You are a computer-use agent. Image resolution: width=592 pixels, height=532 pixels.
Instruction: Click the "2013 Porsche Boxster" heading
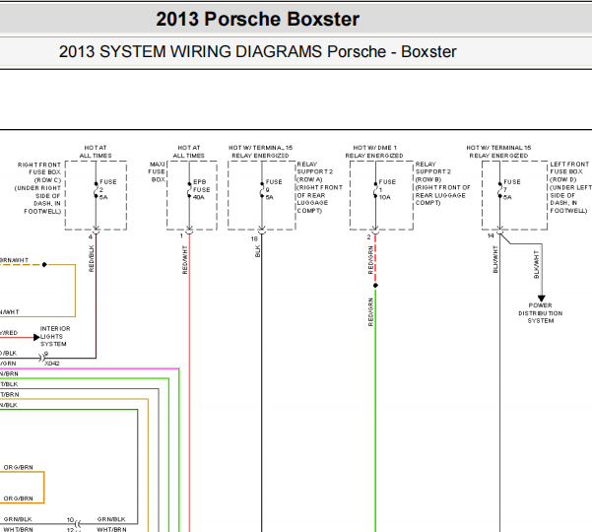pos(257,20)
